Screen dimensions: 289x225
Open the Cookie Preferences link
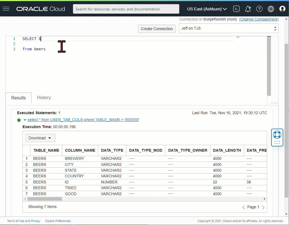(58, 221)
